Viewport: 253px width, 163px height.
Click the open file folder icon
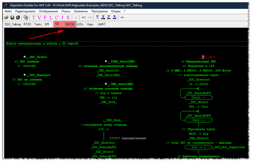7,17
